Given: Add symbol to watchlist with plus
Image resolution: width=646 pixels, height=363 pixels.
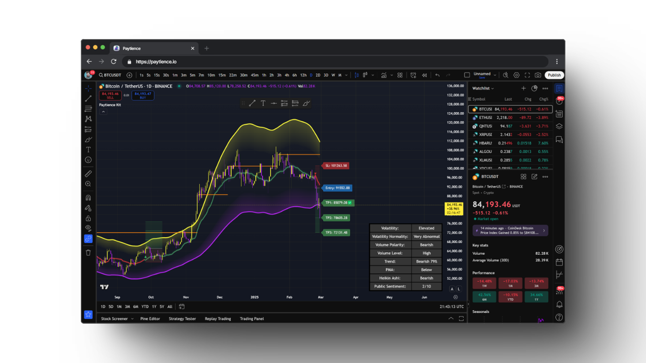Looking at the screenshot, I should [523, 88].
